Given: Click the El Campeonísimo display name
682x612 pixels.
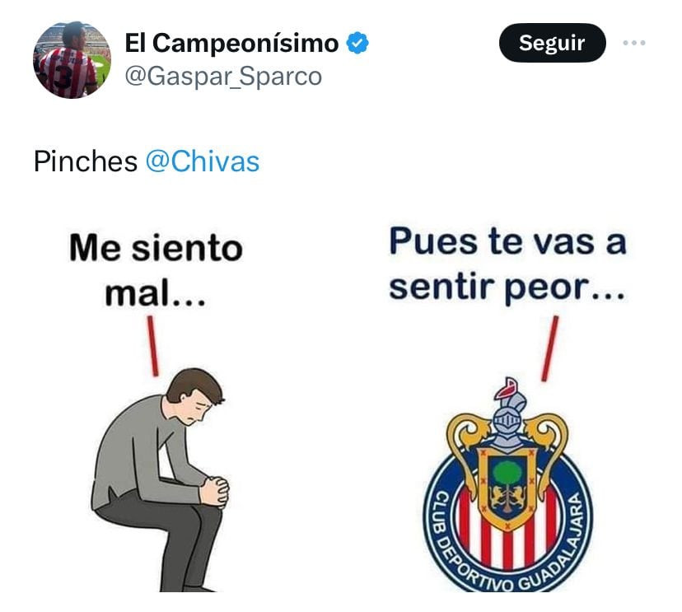Looking at the screenshot, I should pyautogui.click(x=231, y=43).
